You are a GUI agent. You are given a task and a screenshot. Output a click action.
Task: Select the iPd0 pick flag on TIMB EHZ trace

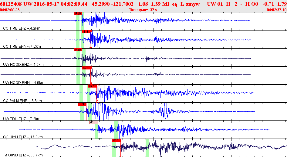(x=78, y=14)
